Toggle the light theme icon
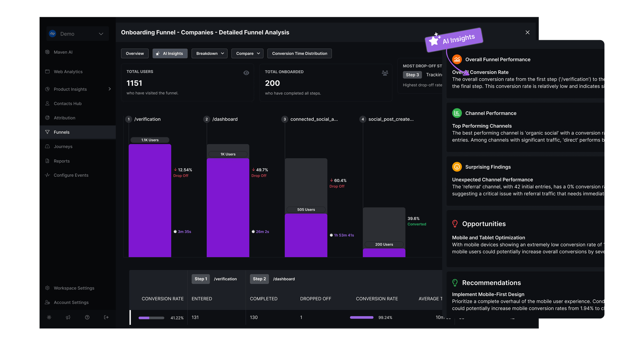The image size is (638, 346). (49, 317)
